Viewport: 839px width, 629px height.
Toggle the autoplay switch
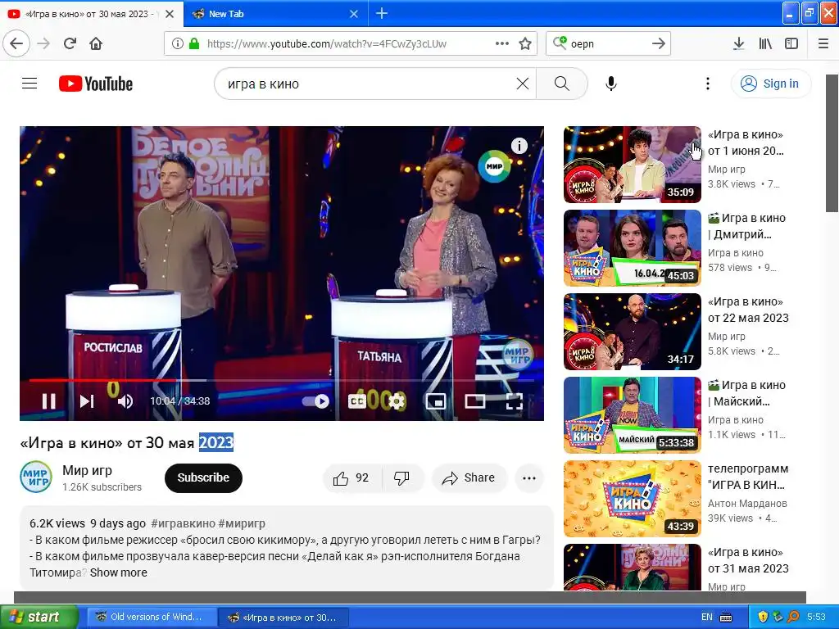coord(315,401)
